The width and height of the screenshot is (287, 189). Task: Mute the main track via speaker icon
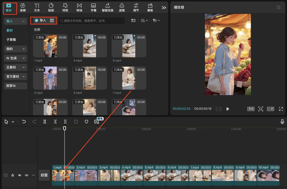click(26, 175)
